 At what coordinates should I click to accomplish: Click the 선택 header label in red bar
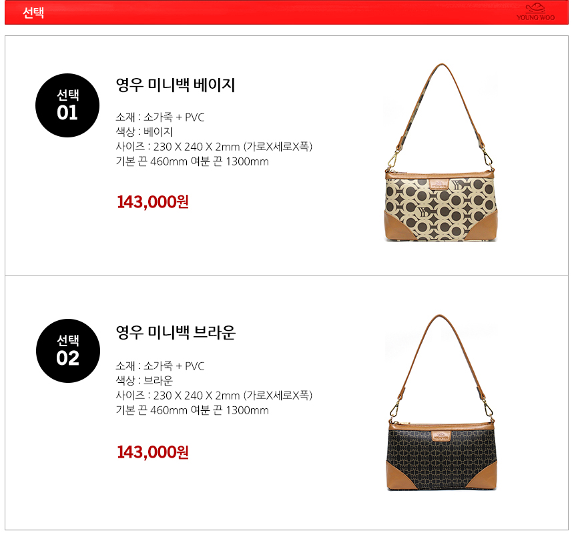[33, 13]
